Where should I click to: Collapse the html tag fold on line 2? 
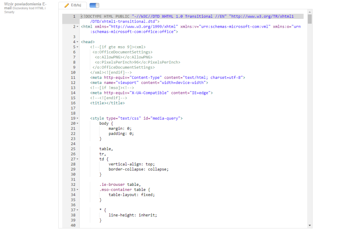pos(78,27)
